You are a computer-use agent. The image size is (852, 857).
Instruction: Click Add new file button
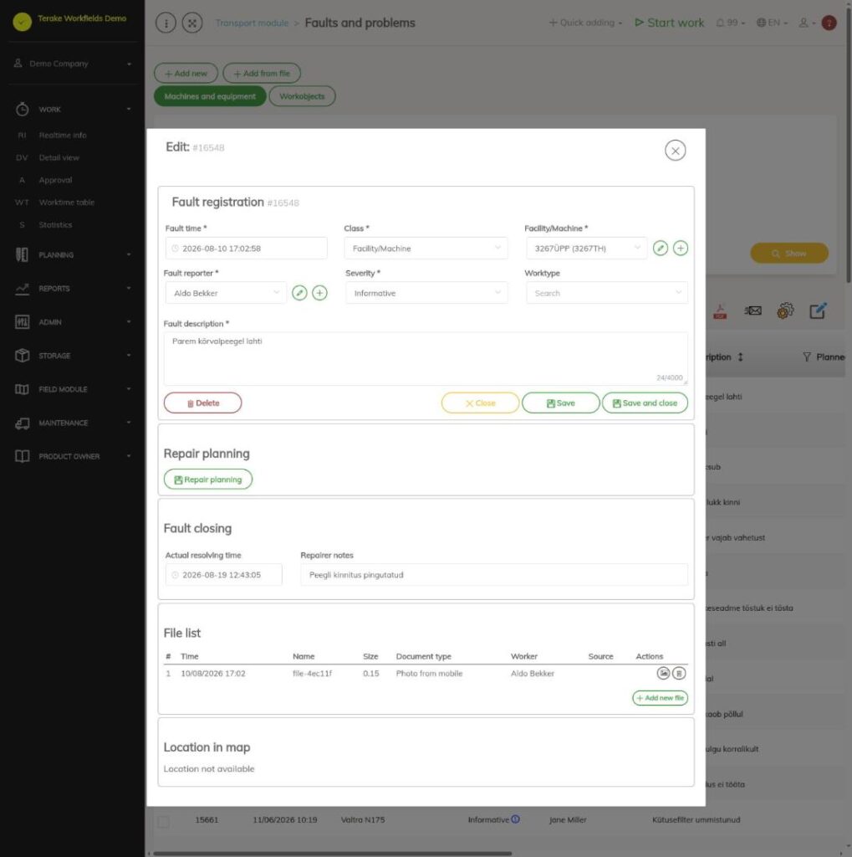(x=660, y=698)
